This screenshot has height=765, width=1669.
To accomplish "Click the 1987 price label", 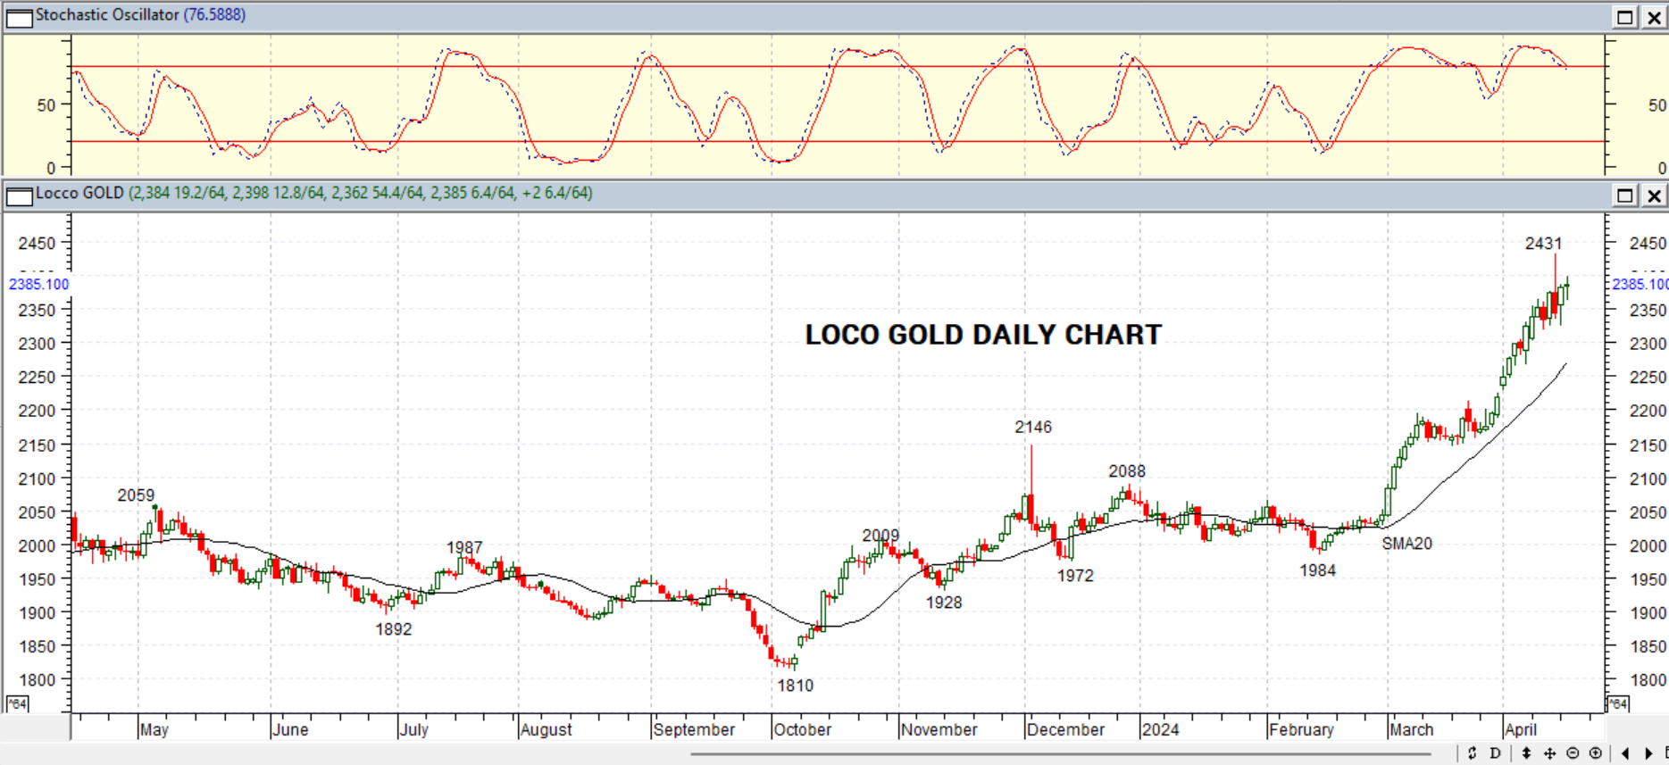I will click(464, 547).
